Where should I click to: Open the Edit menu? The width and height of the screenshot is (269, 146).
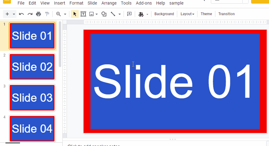(32, 3)
